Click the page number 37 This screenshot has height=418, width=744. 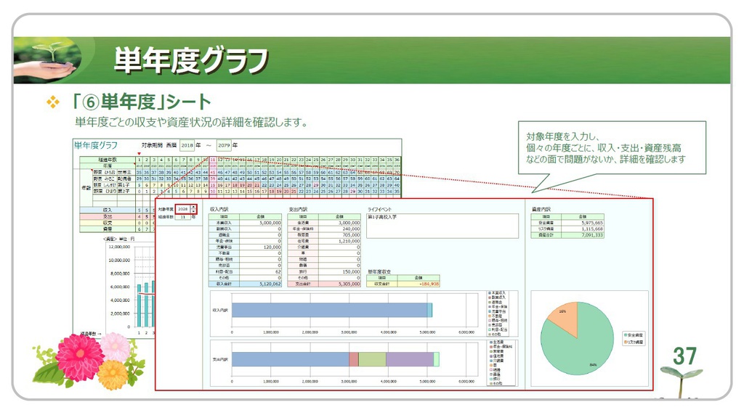[x=684, y=356]
